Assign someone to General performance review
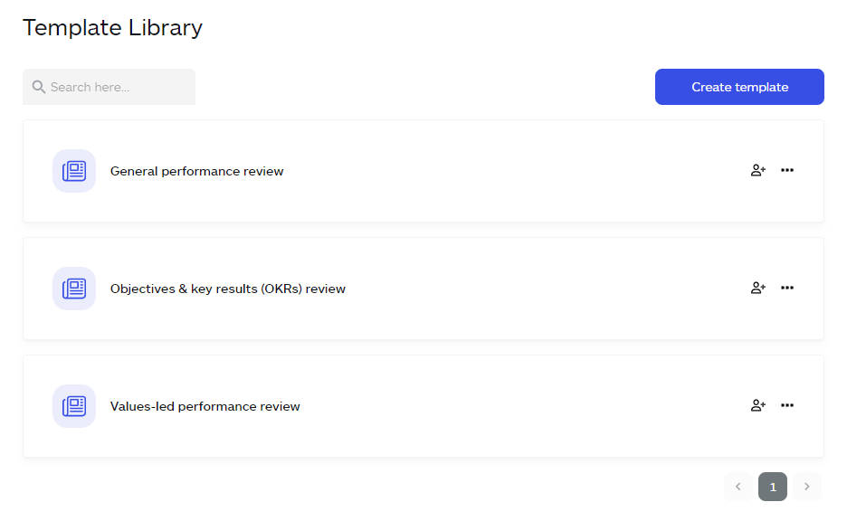This screenshot has width=847, height=521. point(757,170)
